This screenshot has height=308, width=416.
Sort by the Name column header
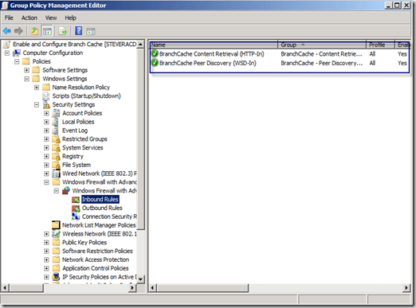(x=214, y=45)
